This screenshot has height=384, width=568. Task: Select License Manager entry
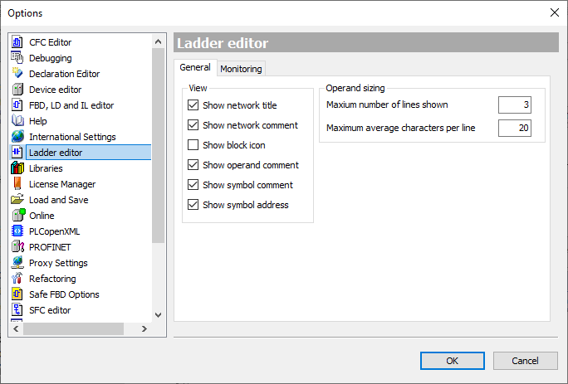62,184
